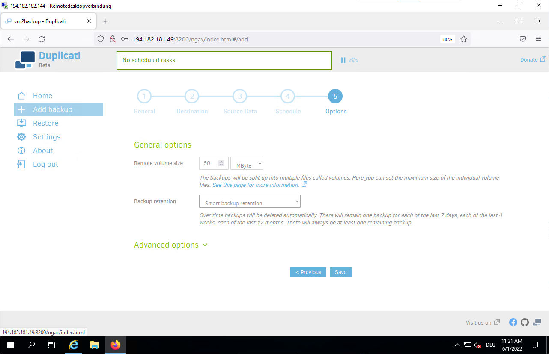This screenshot has width=549, height=354.
Task: Click the < Previous button
Action: click(x=308, y=272)
